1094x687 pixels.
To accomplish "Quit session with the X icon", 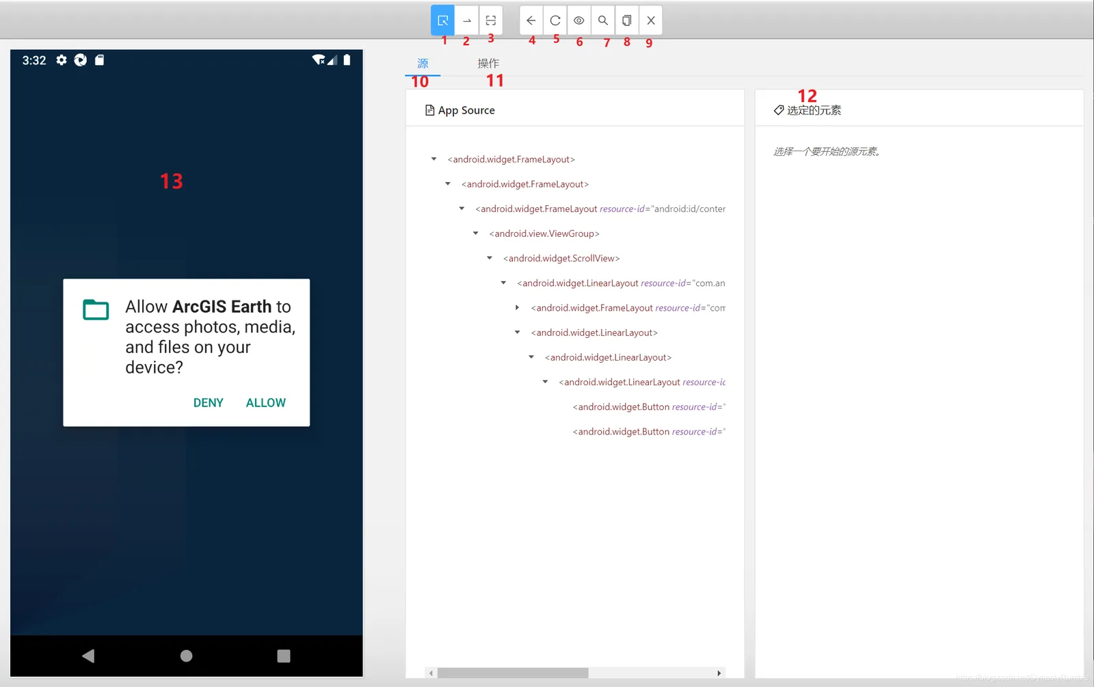I will click(x=651, y=21).
